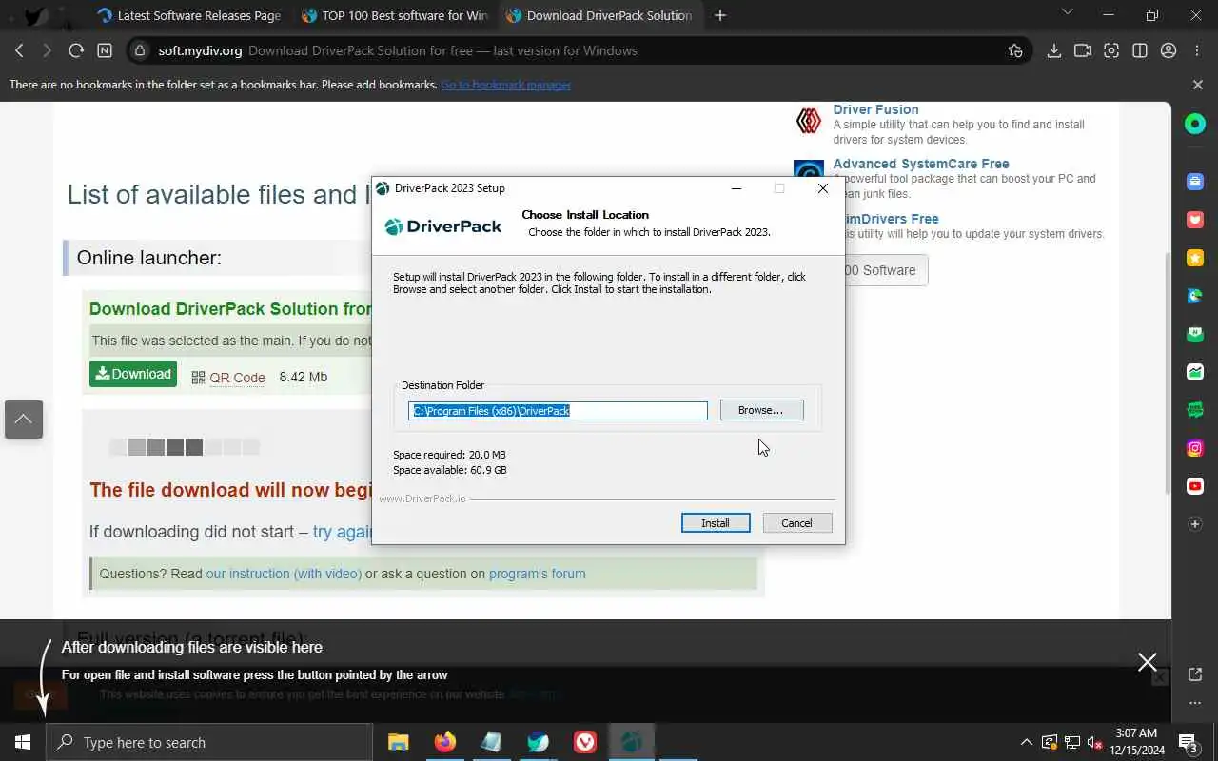
Task: Open File Explorer from the taskbar
Action: pyautogui.click(x=398, y=742)
